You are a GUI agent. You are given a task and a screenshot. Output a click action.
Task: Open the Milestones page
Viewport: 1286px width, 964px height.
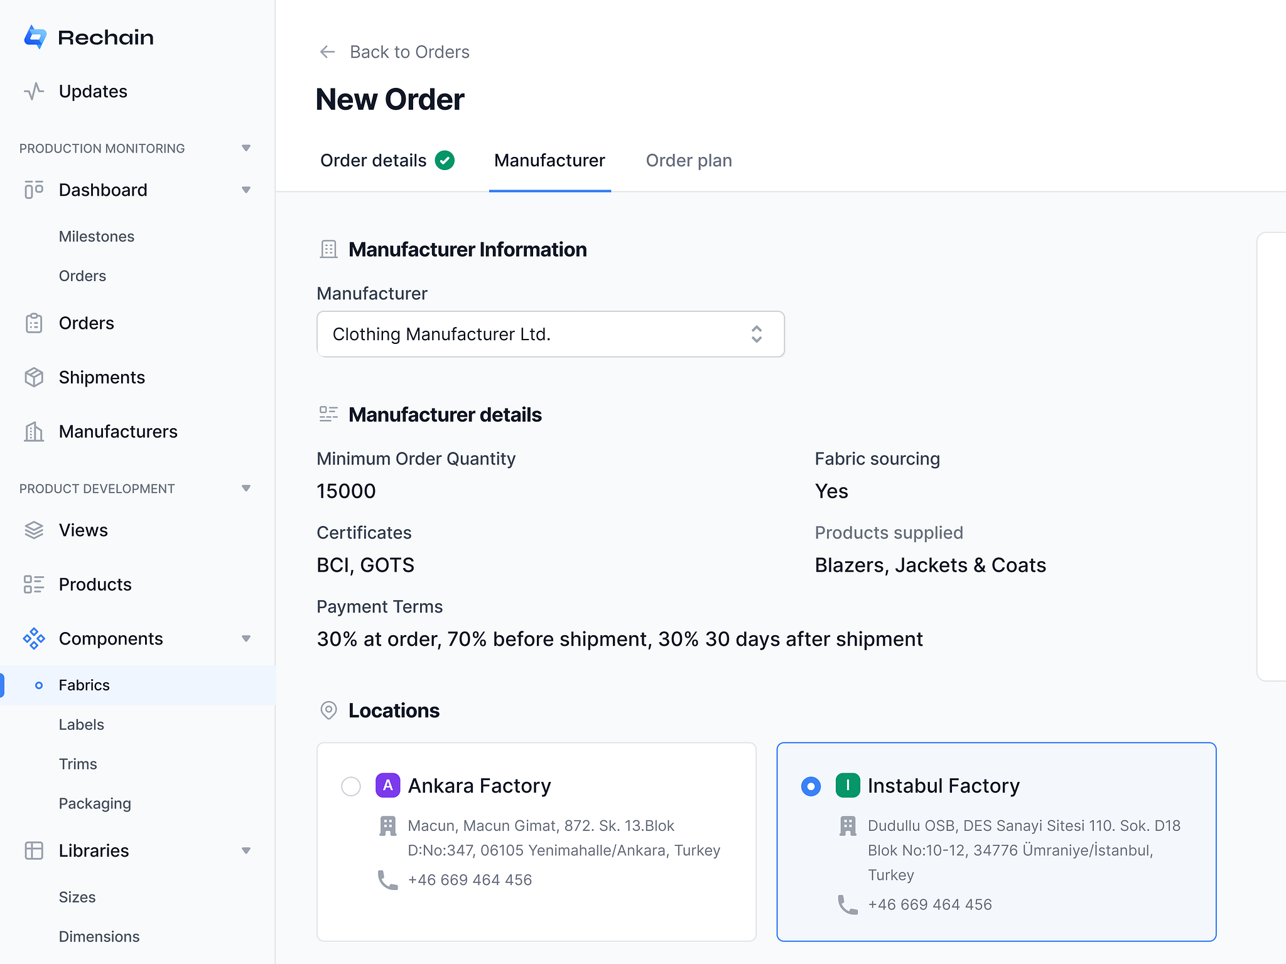pos(96,237)
